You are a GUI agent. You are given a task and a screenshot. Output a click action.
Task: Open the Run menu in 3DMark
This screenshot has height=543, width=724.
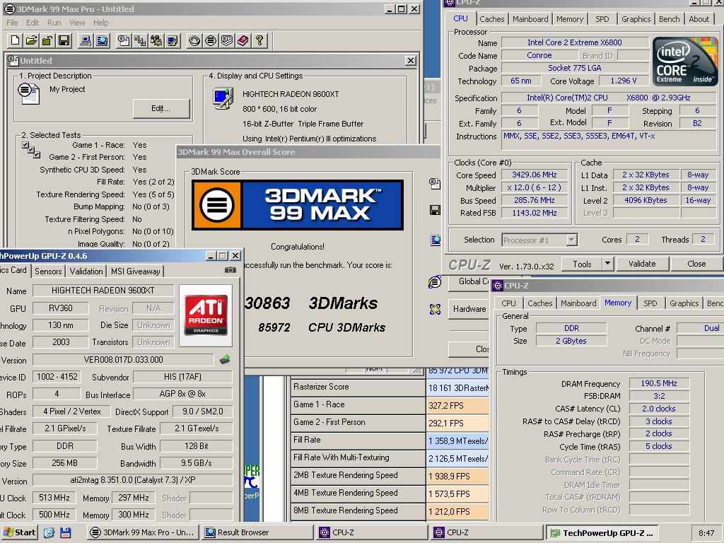pos(54,23)
